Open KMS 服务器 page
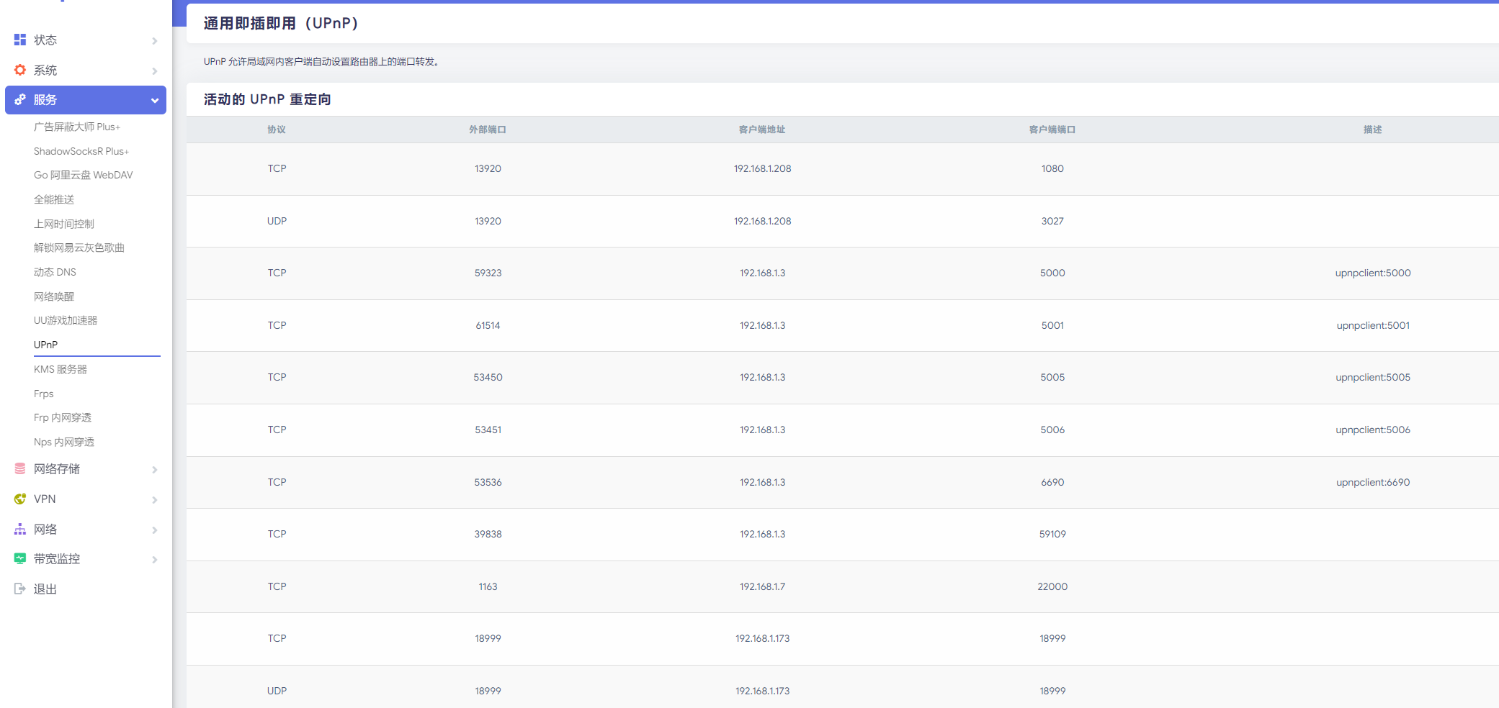The width and height of the screenshot is (1499, 708). click(x=61, y=369)
